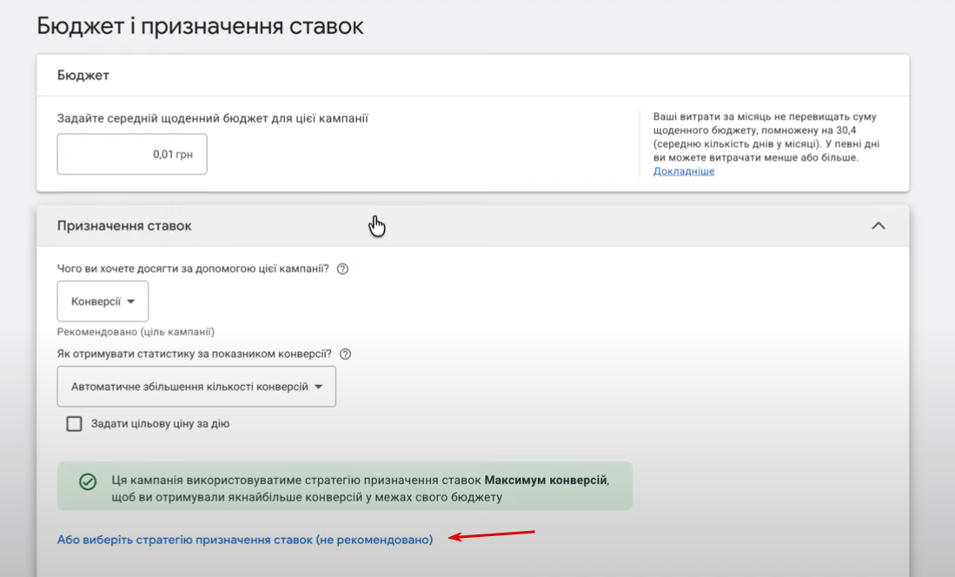Click the Рекомендовано (ціль кампанії) text
The image size is (955, 577).
tap(136, 332)
